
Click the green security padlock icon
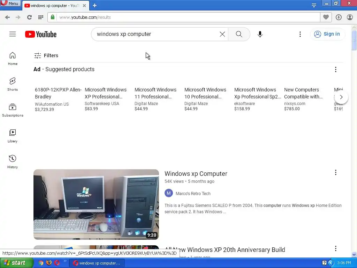pos(53,17)
